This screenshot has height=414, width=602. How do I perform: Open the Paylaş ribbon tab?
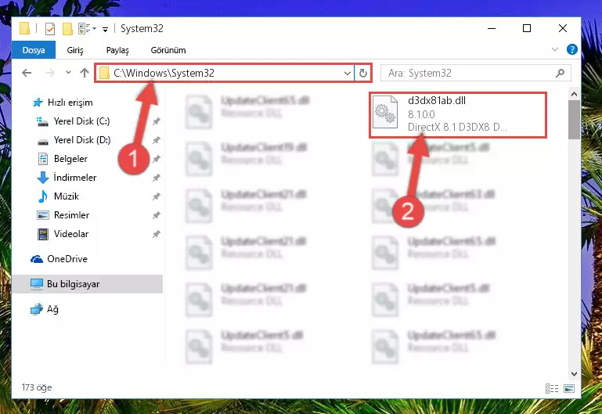(117, 50)
